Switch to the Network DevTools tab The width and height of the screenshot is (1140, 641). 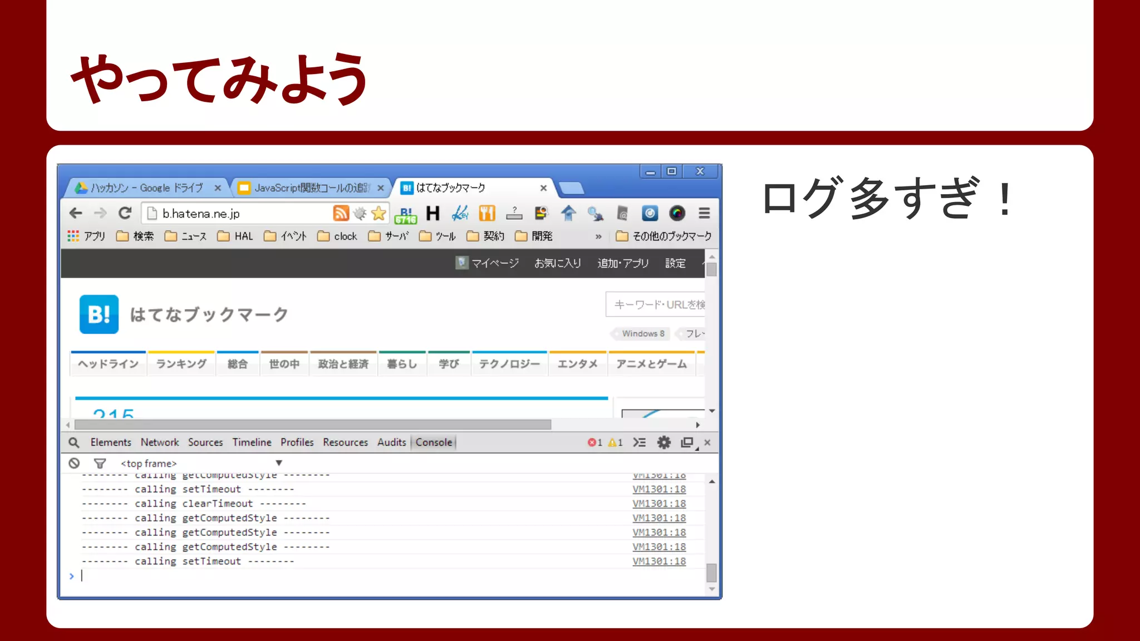159,442
